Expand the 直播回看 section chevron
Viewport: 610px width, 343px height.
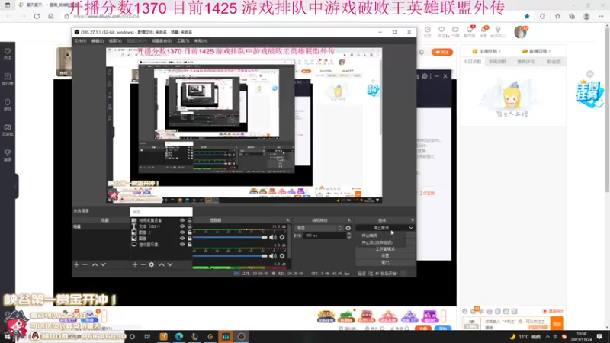point(549,51)
